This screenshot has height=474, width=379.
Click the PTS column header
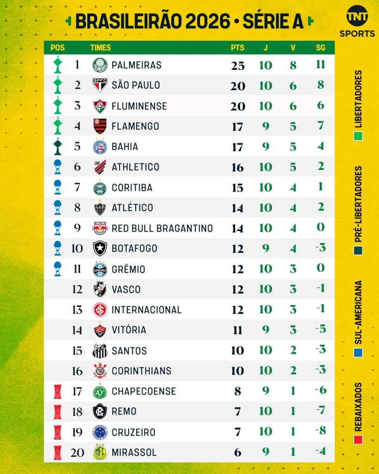click(237, 48)
